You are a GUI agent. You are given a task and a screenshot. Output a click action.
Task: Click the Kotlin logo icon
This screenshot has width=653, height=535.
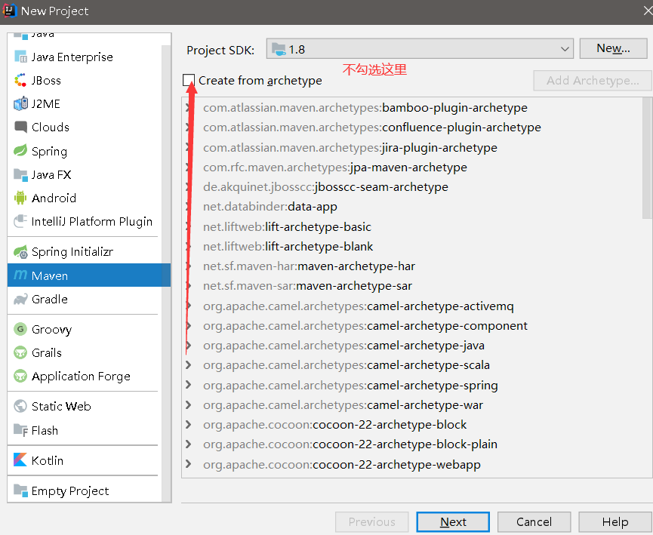click(x=20, y=460)
